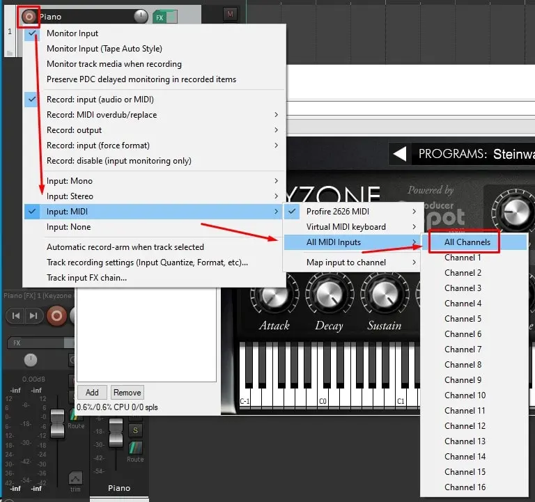
Task: Open the Piano track FX button
Action: pos(160,17)
